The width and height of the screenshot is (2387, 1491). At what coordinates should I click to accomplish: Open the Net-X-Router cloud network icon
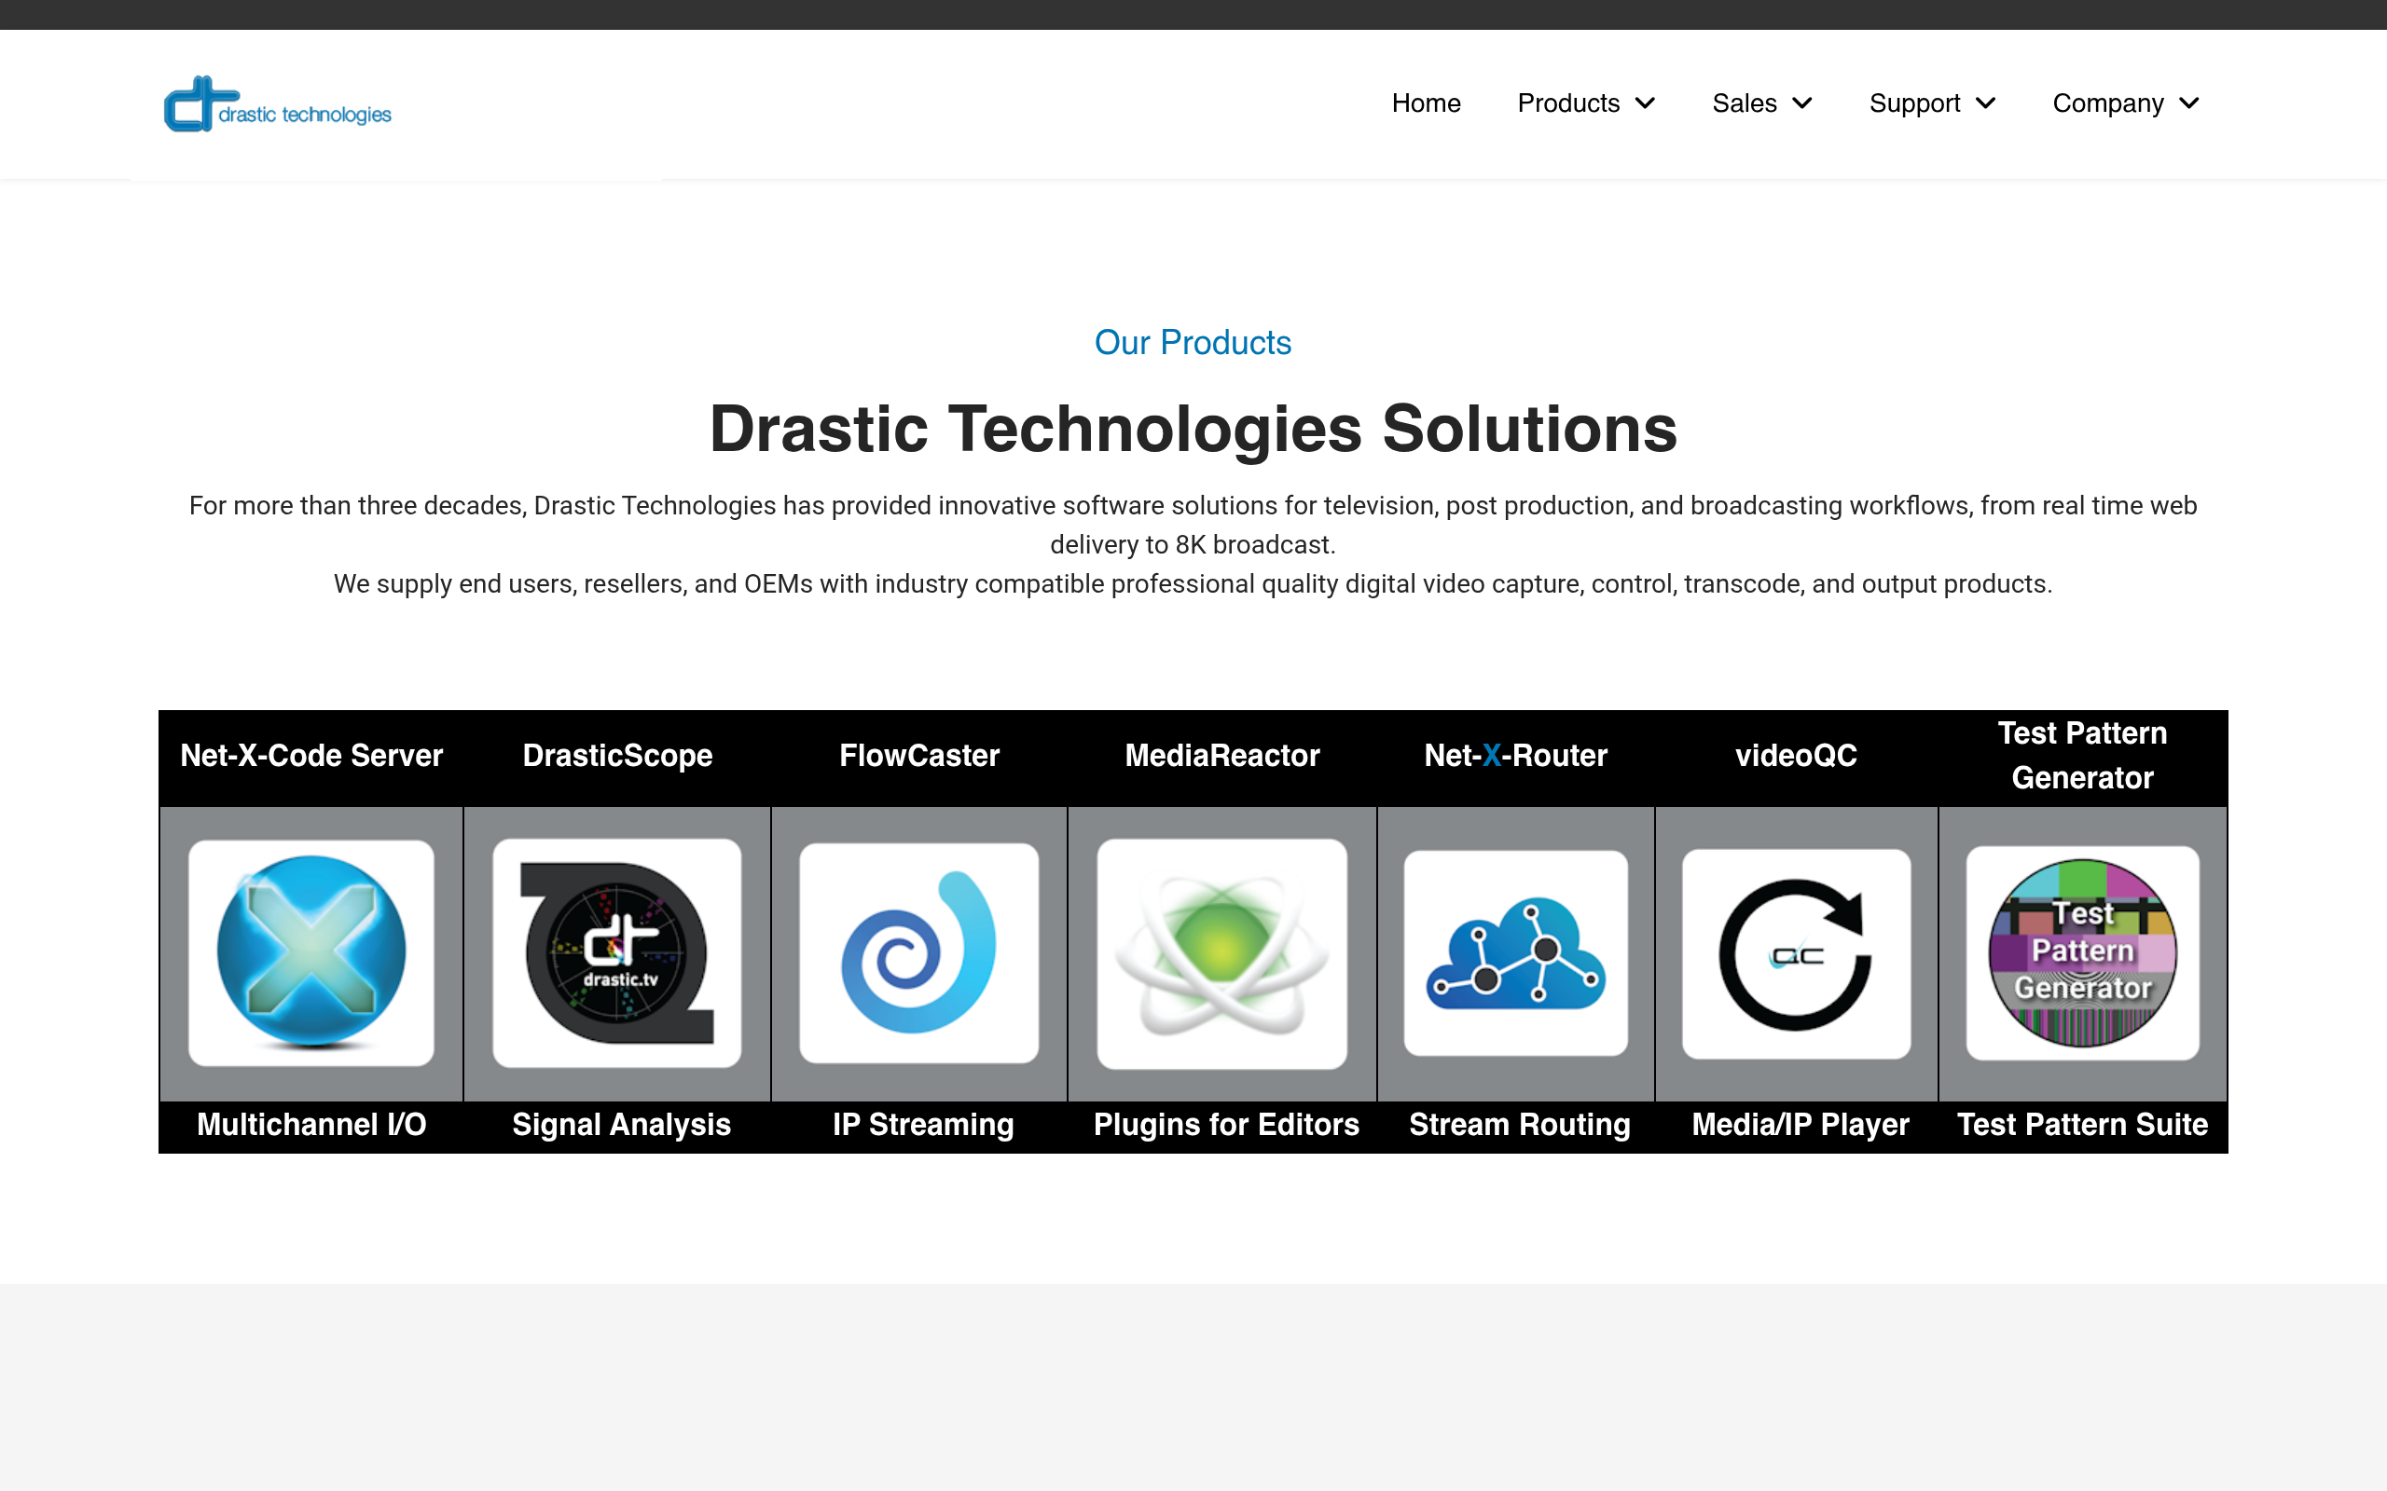coord(1516,952)
